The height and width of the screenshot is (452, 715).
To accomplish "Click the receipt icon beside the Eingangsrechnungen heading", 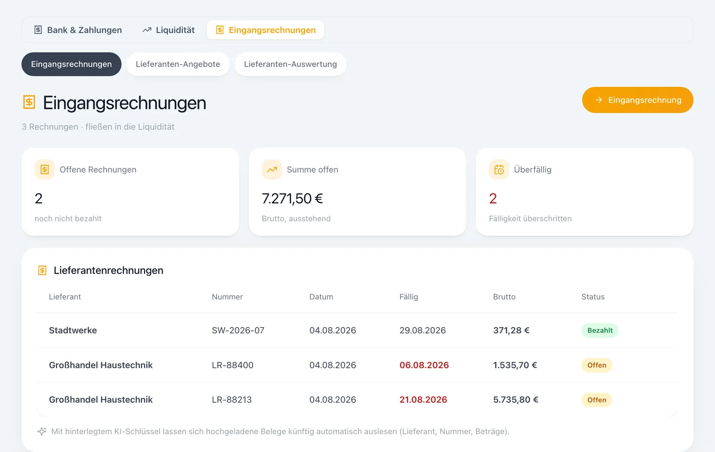I will click(29, 102).
